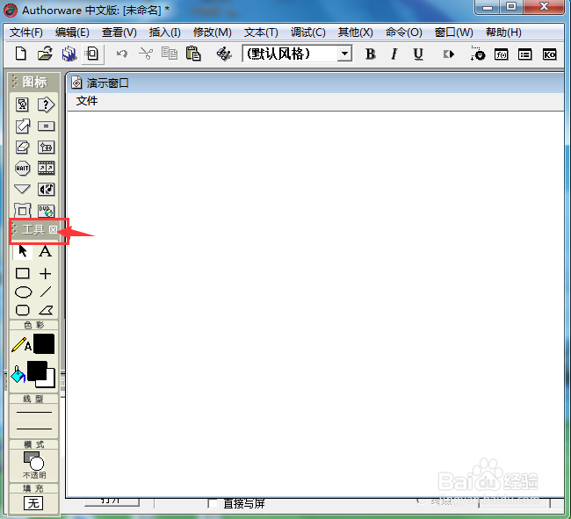Click the Open file folder icon
This screenshot has height=519, width=571.
(x=45, y=54)
